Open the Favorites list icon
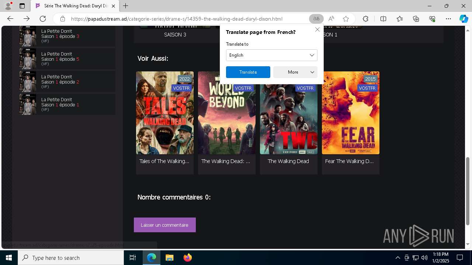Screen dimensions: 472x265 pos(400,19)
